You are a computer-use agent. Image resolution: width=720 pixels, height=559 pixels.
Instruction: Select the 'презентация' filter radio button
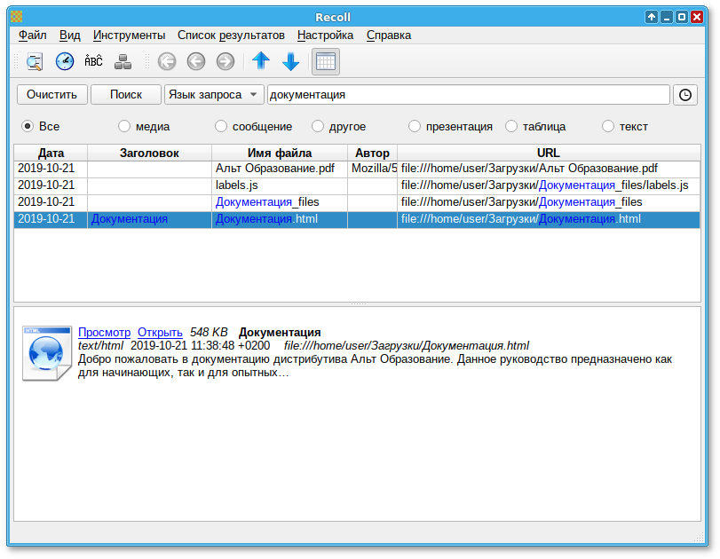pos(415,126)
